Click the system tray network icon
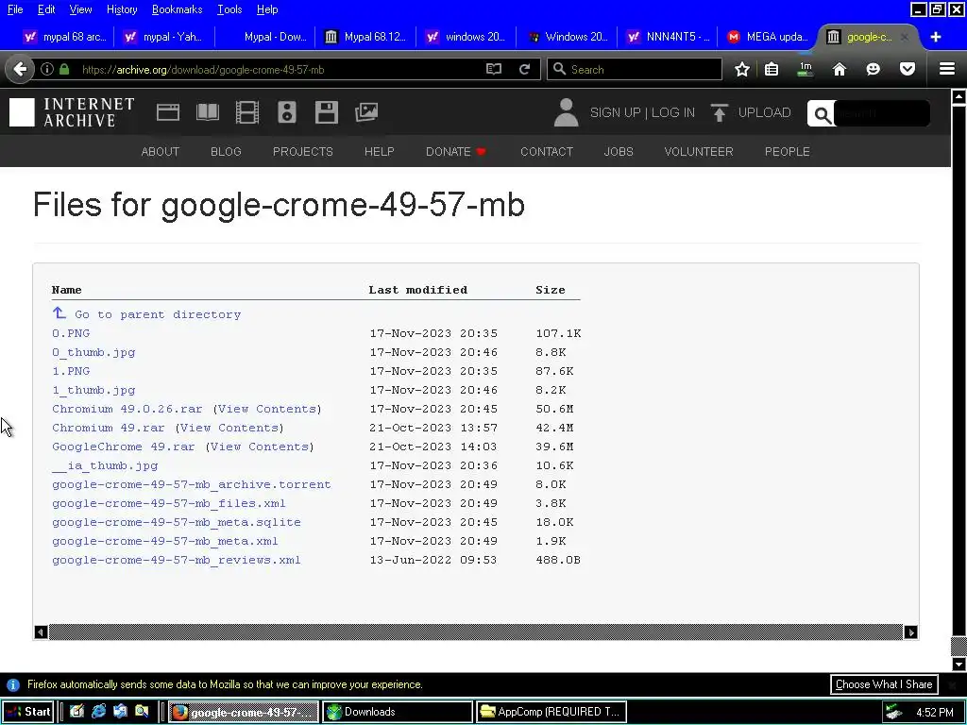The image size is (967, 725). point(893,712)
